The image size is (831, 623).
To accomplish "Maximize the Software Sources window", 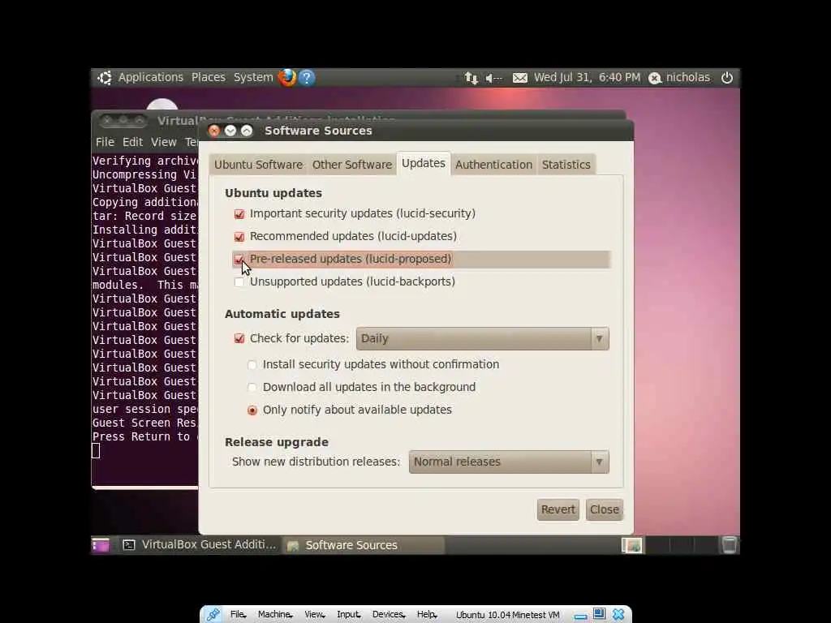I will tap(247, 131).
